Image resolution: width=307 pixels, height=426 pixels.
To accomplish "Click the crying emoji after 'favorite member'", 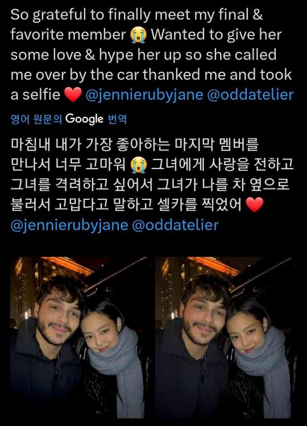I will click(138, 35).
